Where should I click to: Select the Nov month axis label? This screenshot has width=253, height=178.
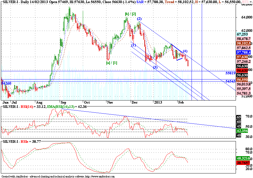click(110, 102)
